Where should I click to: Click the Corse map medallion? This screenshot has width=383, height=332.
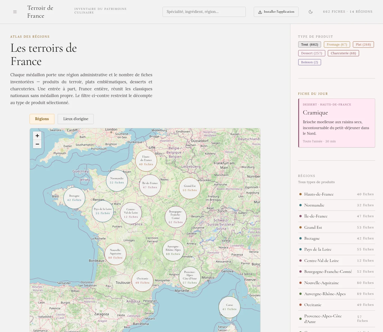click(230, 307)
